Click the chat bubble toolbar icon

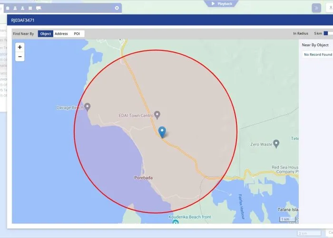[39, 8]
